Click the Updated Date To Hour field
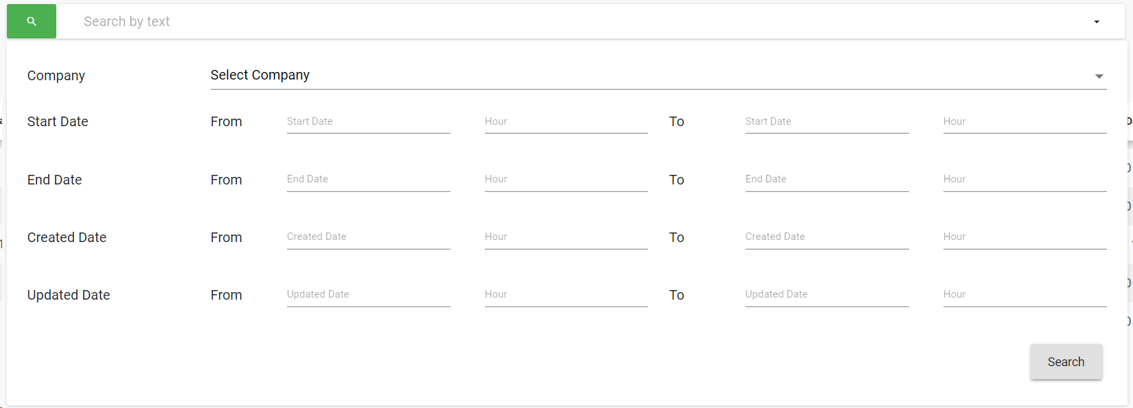This screenshot has width=1133, height=408. [1025, 295]
